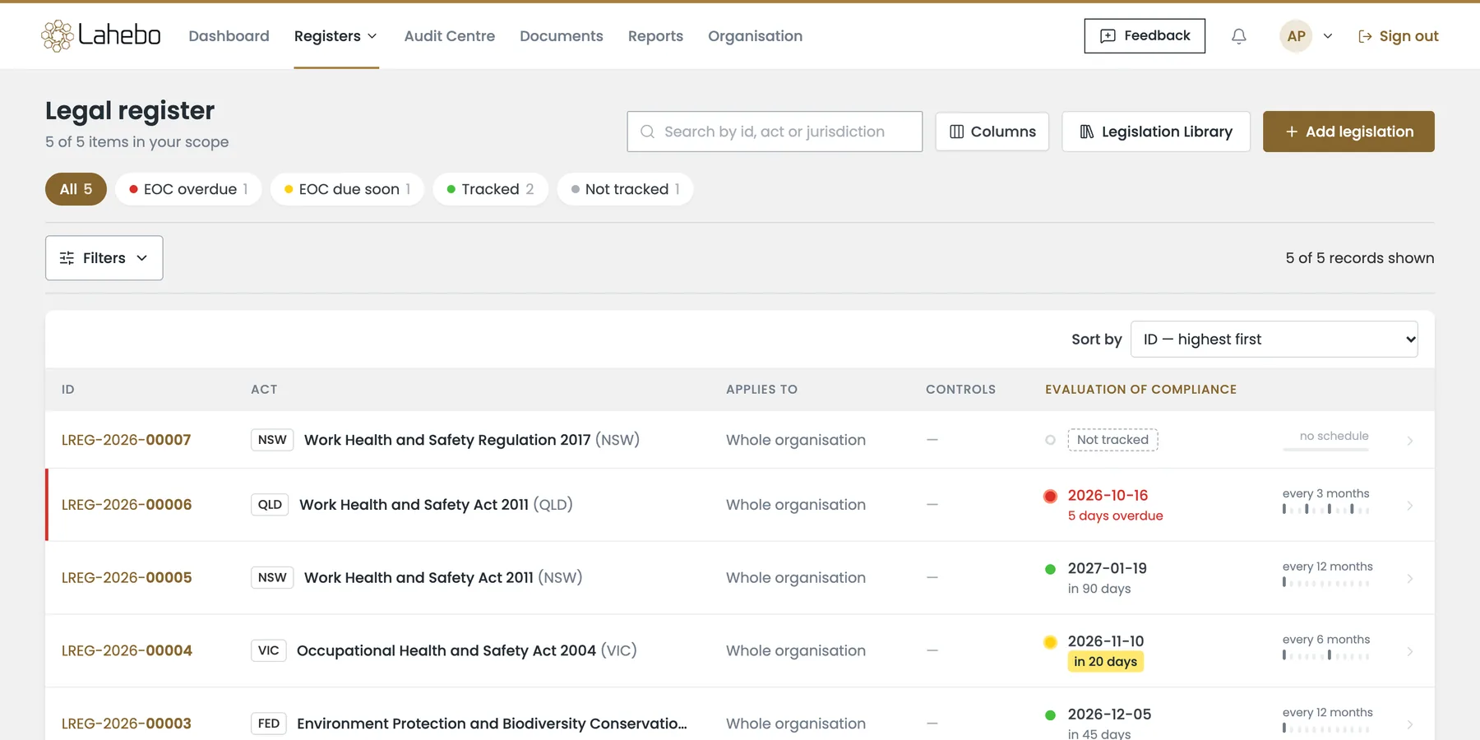
Task: Click the red overdue status dot
Action: point(1050,496)
